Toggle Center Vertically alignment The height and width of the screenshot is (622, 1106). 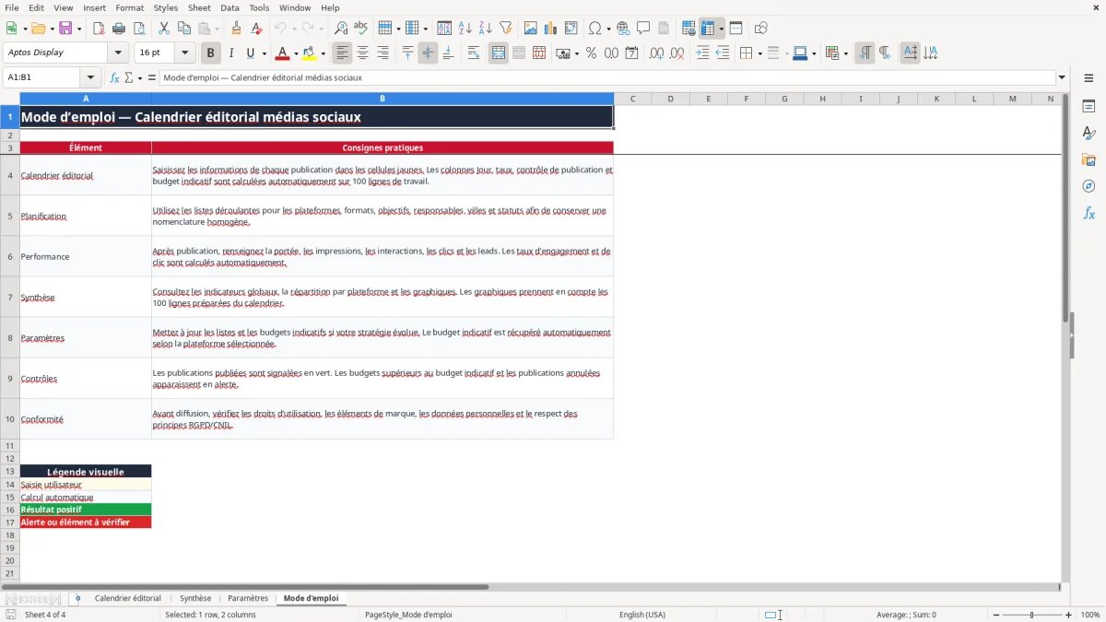(x=428, y=53)
